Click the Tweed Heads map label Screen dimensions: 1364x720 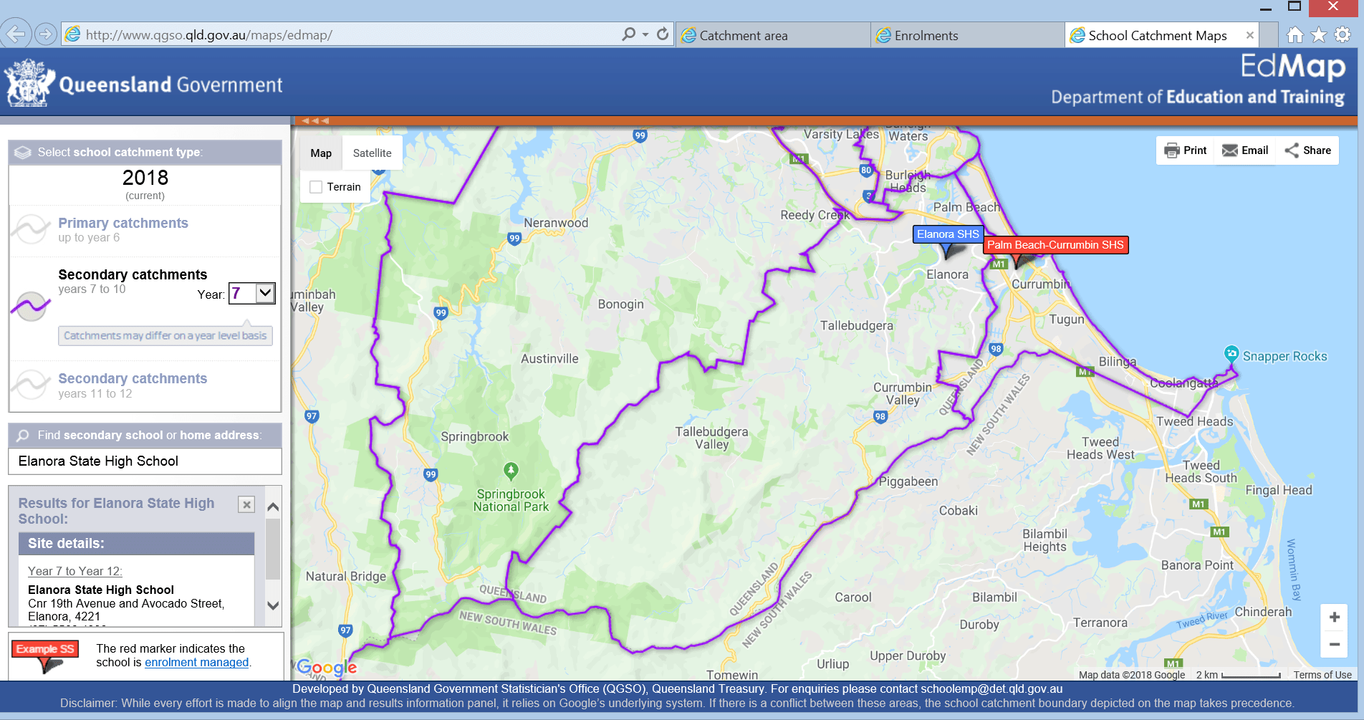pyautogui.click(x=1195, y=421)
